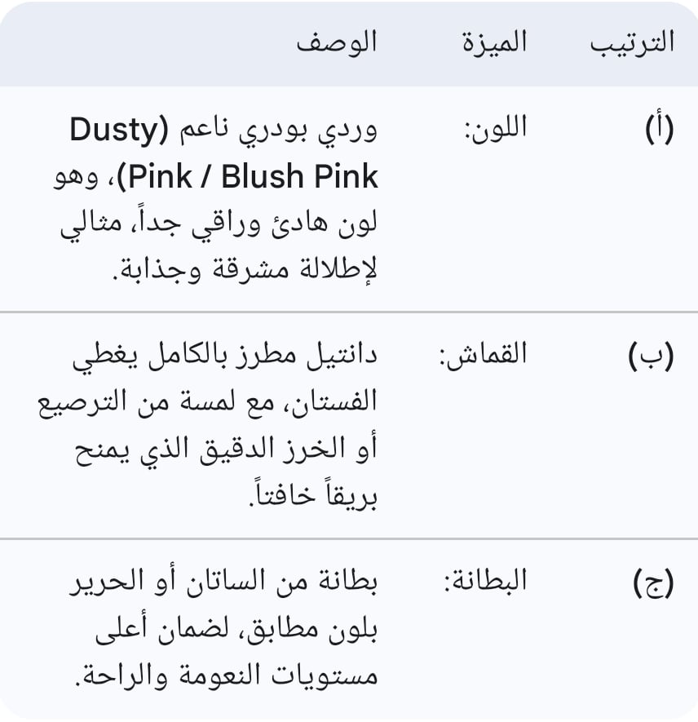This screenshot has height=722, width=698.
Task: Click the الترتيب column header
Action: coord(632,42)
